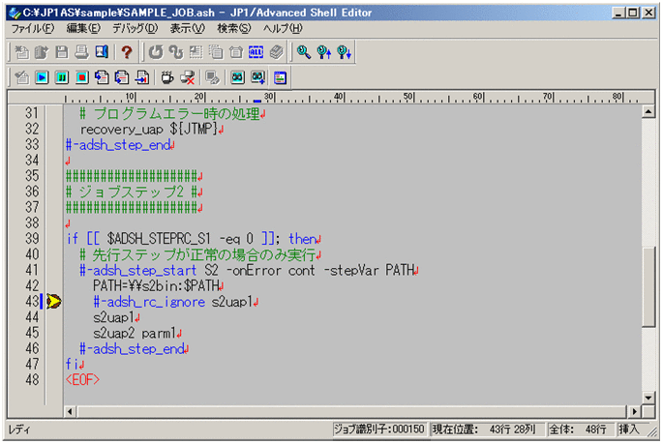Click '#-adsh_step_end' on line 33

(x=118, y=145)
